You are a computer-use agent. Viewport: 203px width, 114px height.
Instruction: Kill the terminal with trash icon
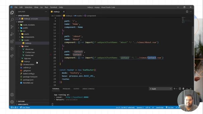click(183, 89)
